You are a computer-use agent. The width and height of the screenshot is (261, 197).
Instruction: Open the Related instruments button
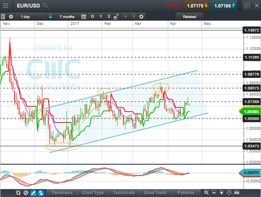pos(189,17)
